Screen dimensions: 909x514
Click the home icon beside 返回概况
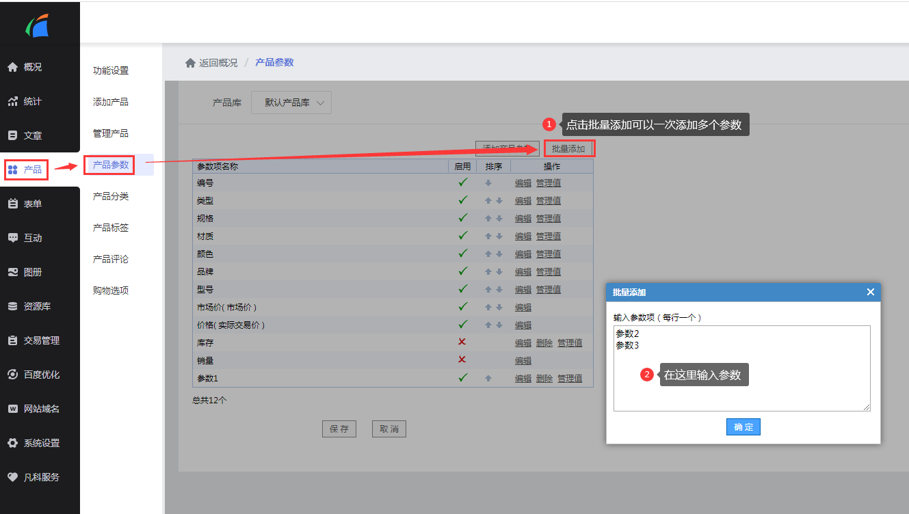coord(190,62)
